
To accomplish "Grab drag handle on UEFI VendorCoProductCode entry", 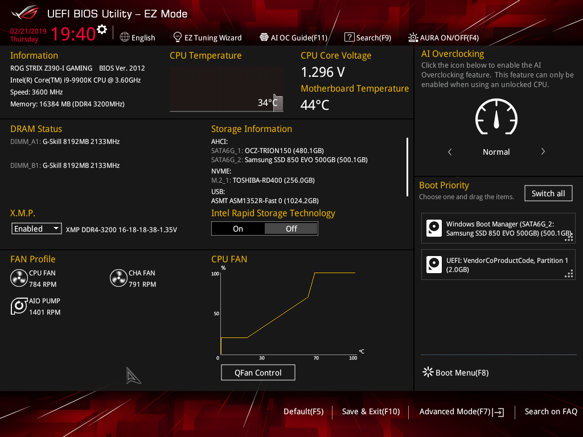I will pos(569,274).
